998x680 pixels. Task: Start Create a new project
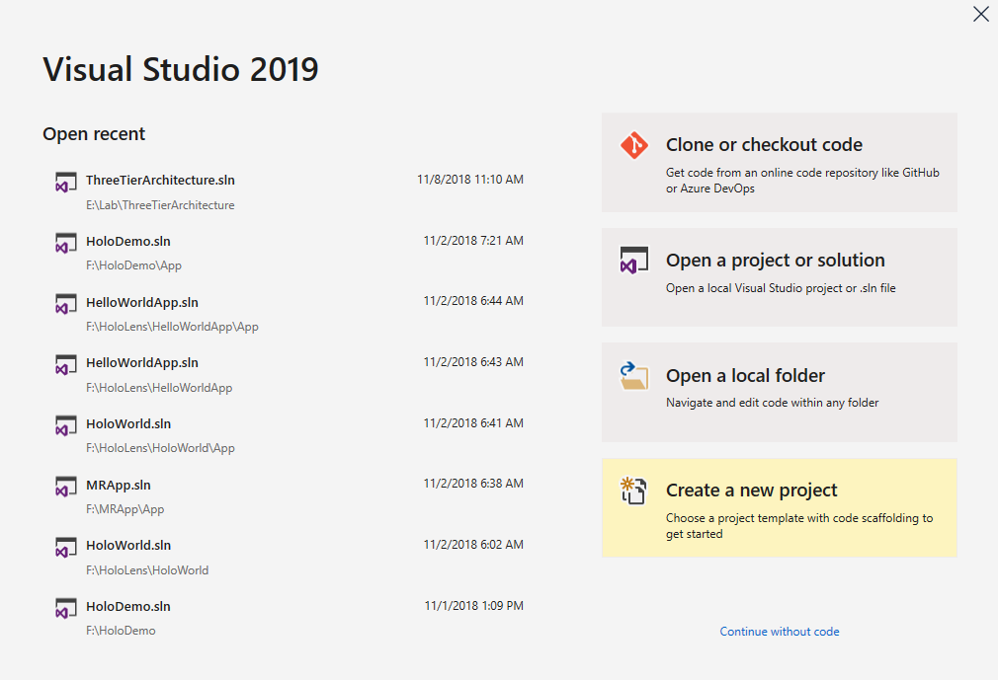pyautogui.click(x=779, y=507)
